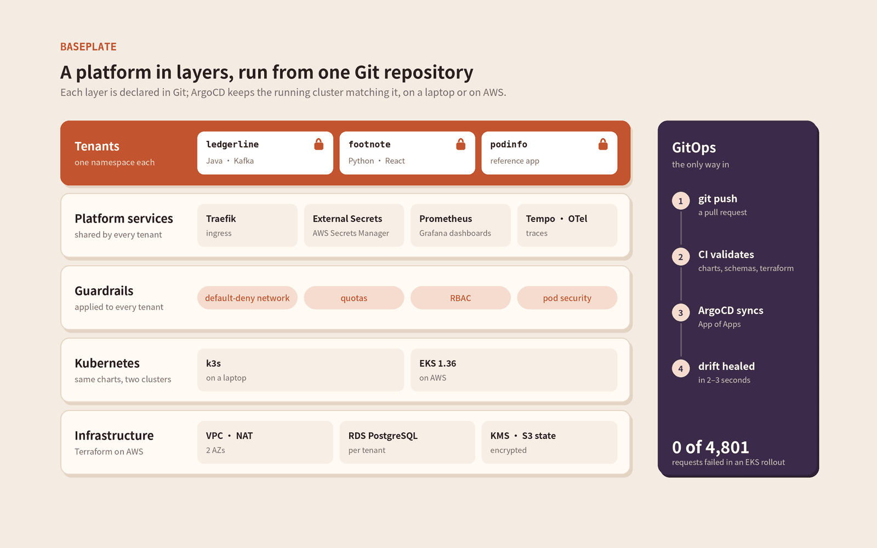Image resolution: width=877 pixels, height=548 pixels.
Task: Click 'git push' step label
Action: tap(717, 198)
